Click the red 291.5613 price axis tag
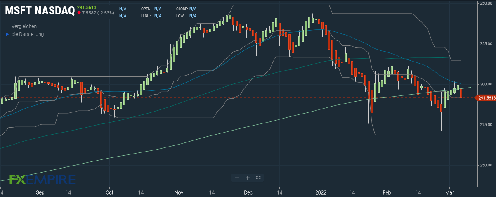 click(485, 98)
